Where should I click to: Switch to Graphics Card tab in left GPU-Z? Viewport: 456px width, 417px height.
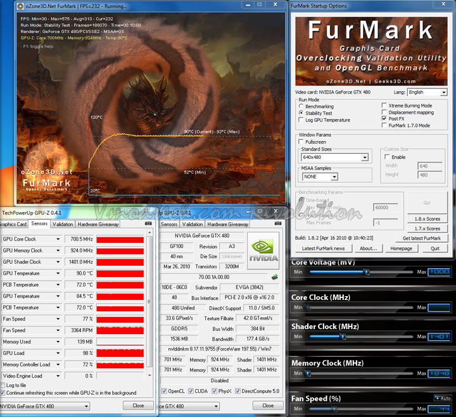pyautogui.click(x=13, y=225)
